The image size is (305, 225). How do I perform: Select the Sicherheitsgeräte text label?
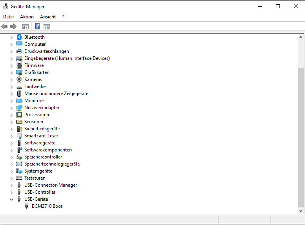(42, 129)
